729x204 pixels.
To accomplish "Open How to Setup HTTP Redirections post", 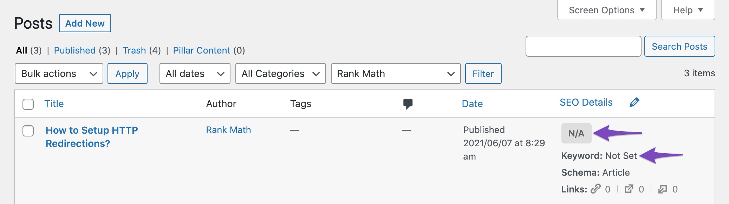I will pyautogui.click(x=92, y=137).
